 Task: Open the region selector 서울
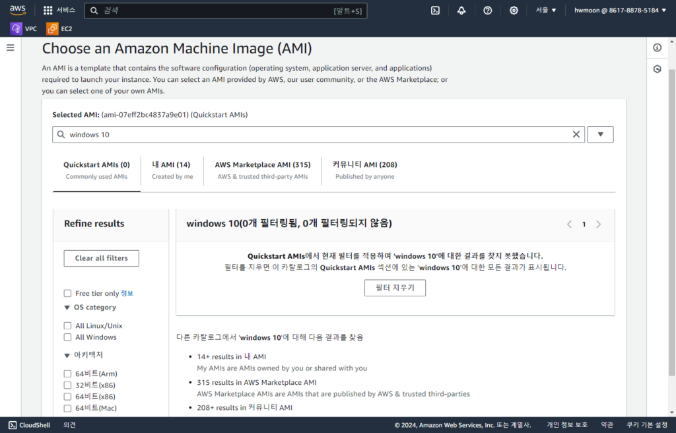546,11
